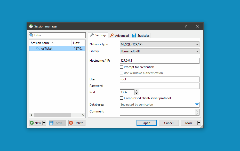Click the HeidiSQL logo in title bar

click(x=31, y=26)
